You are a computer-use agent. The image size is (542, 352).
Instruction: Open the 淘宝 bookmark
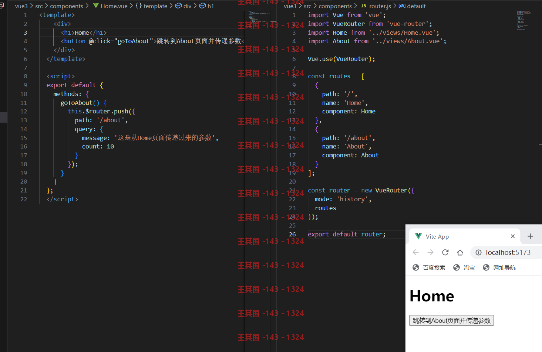[x=464, y=267]
